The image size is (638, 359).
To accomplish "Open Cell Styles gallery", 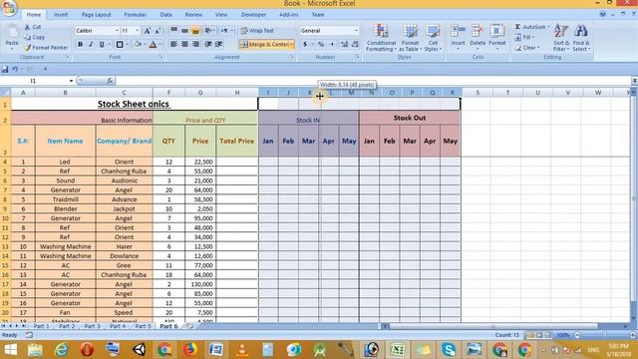I will pyautogui.click(x=433, y=38).
